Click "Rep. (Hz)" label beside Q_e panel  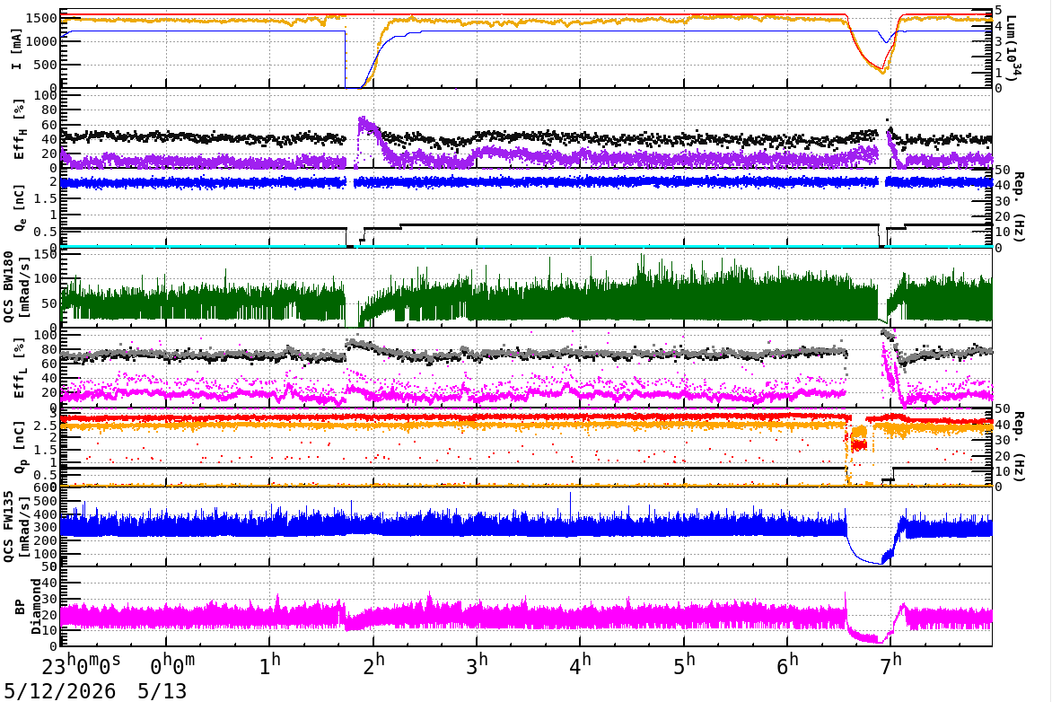(1019, 207)
